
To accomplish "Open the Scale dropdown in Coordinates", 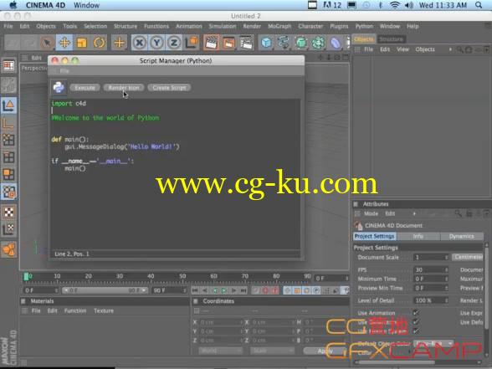I will click(272, 351).
